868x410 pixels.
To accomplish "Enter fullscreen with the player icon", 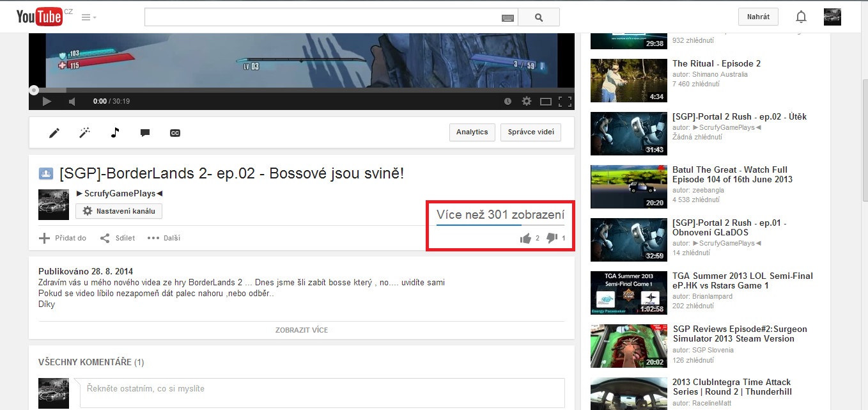I will (565, 101).
